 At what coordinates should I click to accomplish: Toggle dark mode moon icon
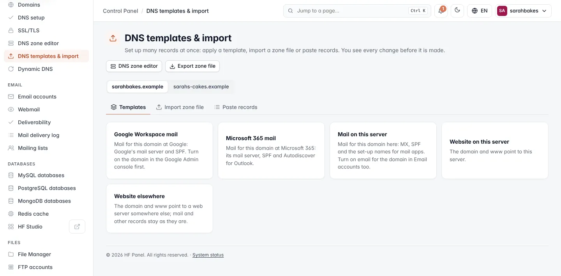pyautogui.click(x=457, y=11)
